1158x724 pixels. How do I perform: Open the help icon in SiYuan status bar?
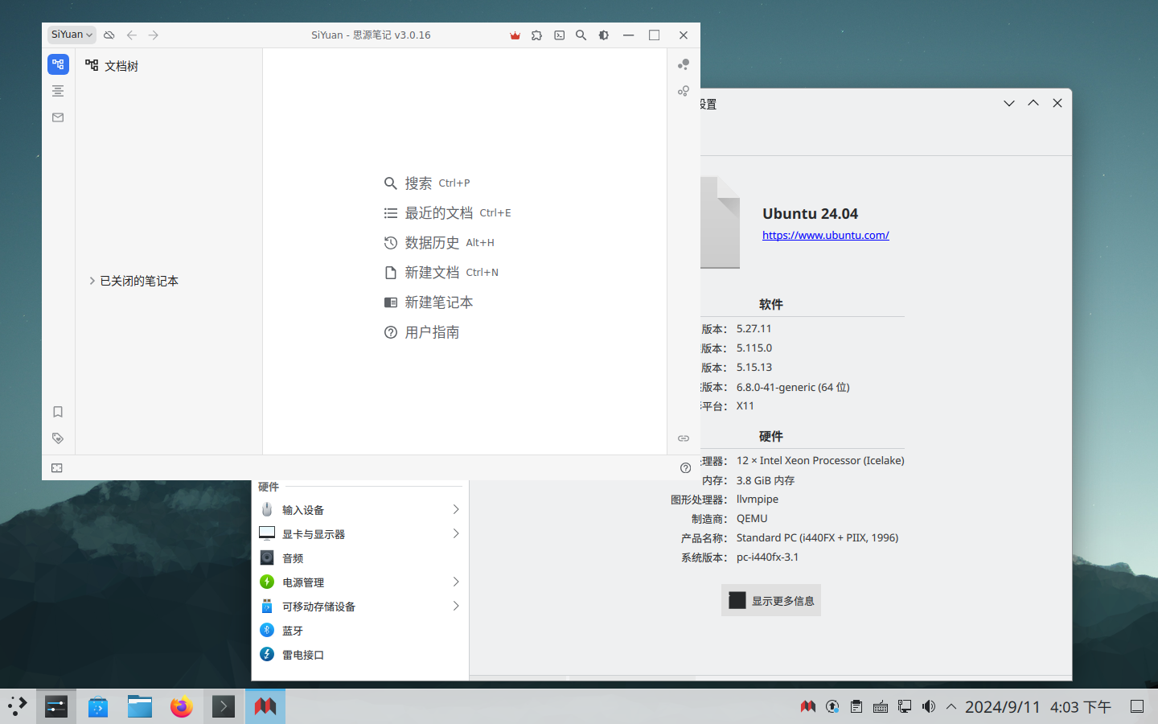click(x=685, y=468)
